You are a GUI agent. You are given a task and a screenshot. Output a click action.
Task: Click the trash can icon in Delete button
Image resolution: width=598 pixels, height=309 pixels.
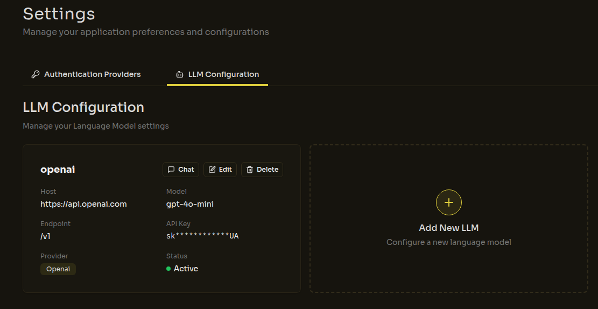coord(250,170)
